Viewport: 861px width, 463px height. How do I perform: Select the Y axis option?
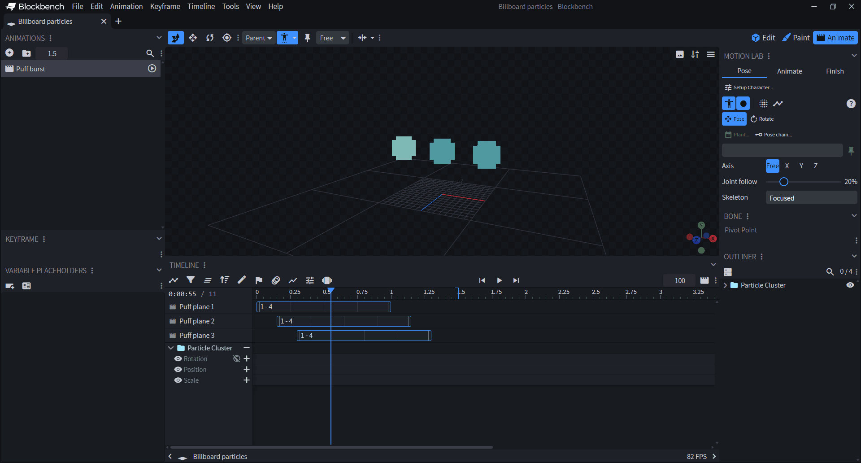point(801,166)
